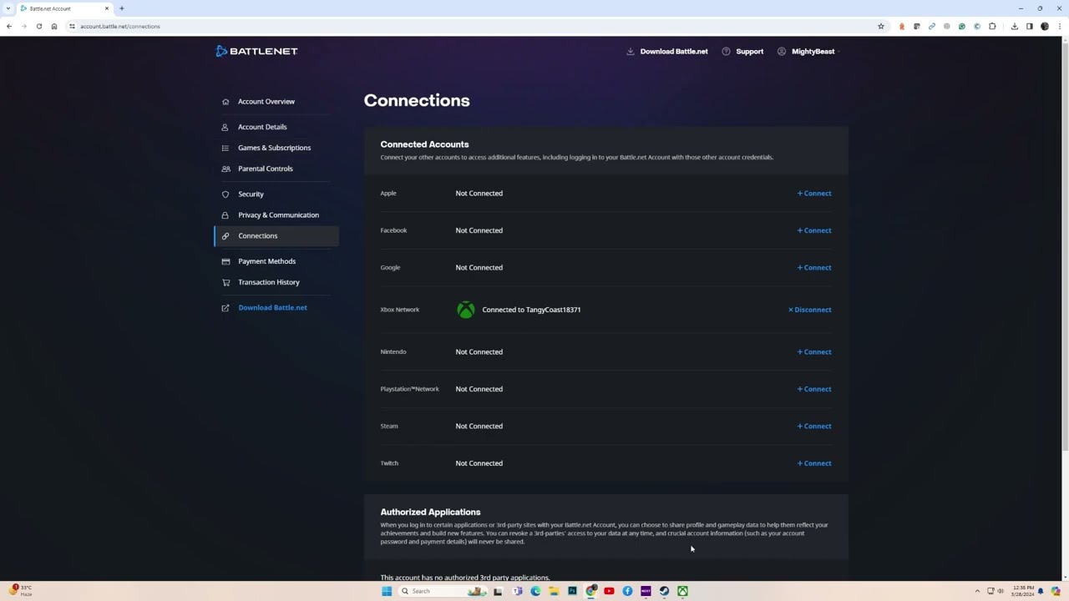Open the MightyBeast account dropdown

[807, 51]
